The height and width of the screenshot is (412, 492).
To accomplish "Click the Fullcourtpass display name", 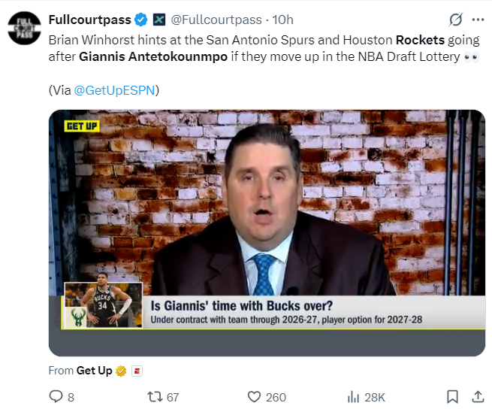I will point(89,20).
